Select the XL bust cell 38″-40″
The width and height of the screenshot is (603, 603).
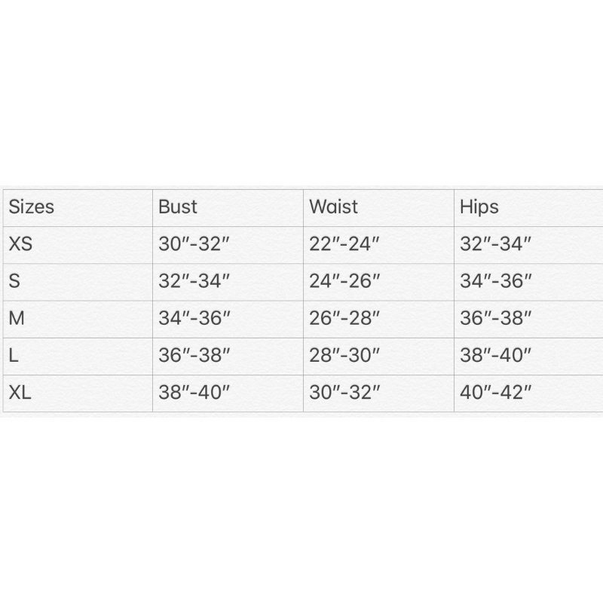point(194,393)
